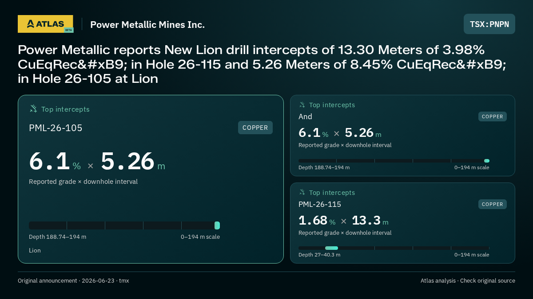Screen dimensions: 533x299
Task: Click the drill icon in the 'And' card
Action: (302, 105)
